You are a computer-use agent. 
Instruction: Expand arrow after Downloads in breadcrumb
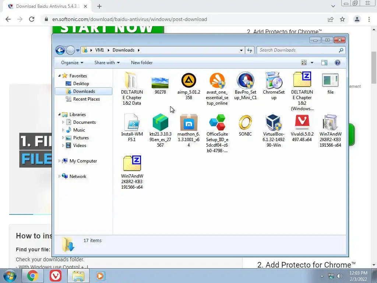click(x=139, y=50)
